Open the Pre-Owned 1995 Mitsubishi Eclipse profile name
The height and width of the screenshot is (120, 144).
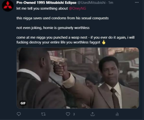47,3
